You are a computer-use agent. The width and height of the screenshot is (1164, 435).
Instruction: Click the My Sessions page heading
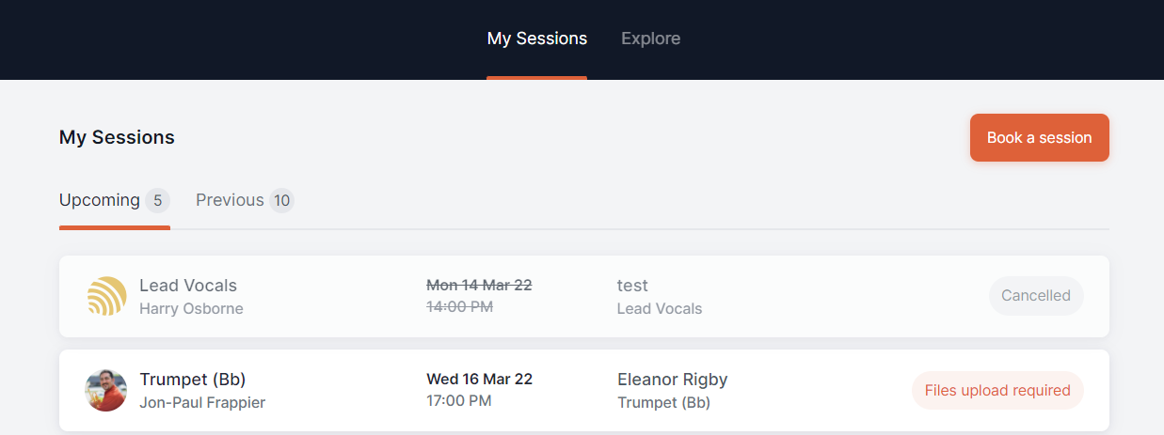point(117,137)
